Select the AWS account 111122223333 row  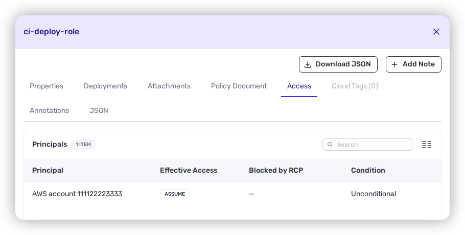(232, 194)
